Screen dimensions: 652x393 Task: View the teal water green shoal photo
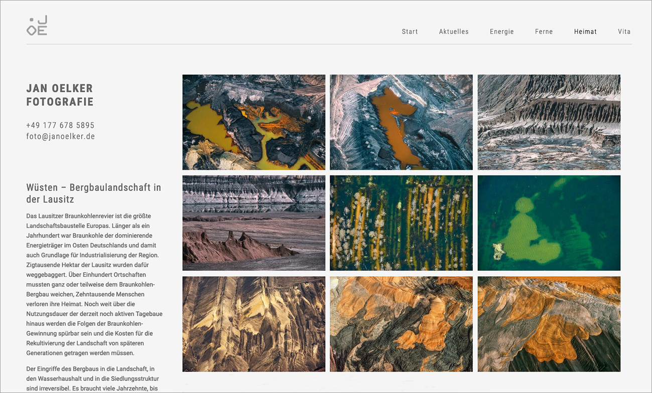click(x=549, y=223)
